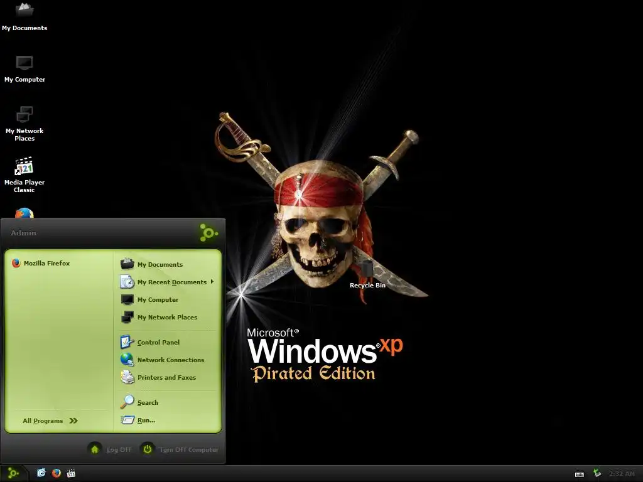Open My Documents desktop icon
The height and width of the screenshot is (482, 643).
point(24,16)
